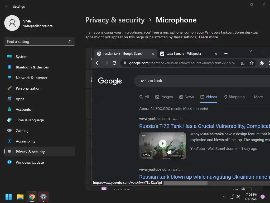The image size is (270, 203).
Task: Open Personalization settings
Action: [40, 88]
